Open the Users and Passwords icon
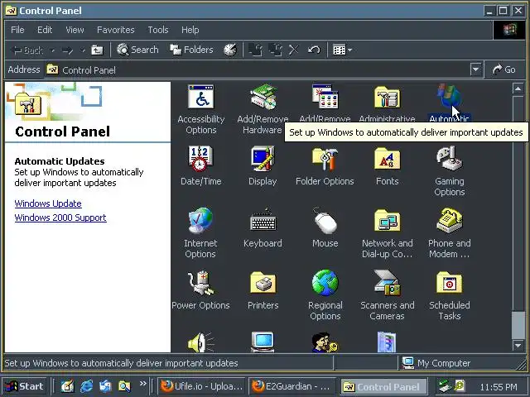530x397 pixels. tap(325, 342)
